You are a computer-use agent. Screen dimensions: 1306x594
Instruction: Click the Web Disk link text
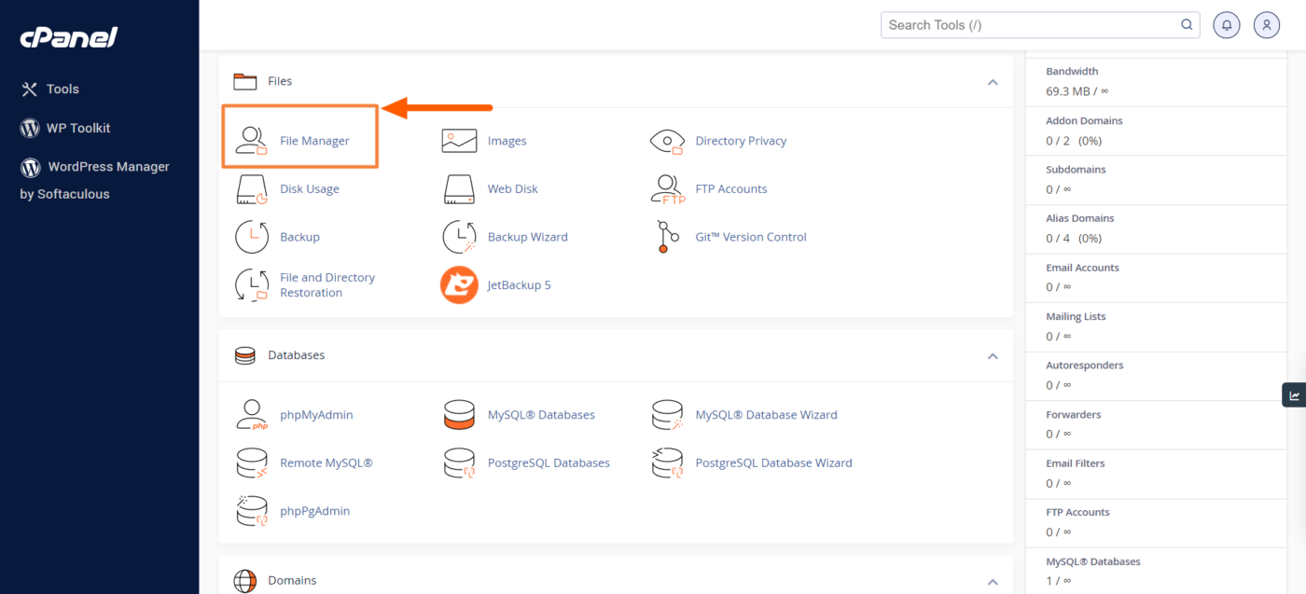tap(512, 188)
